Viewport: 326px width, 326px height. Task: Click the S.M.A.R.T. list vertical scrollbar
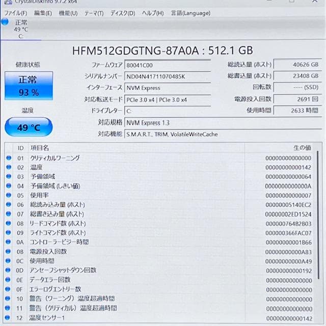click(318, 229)
